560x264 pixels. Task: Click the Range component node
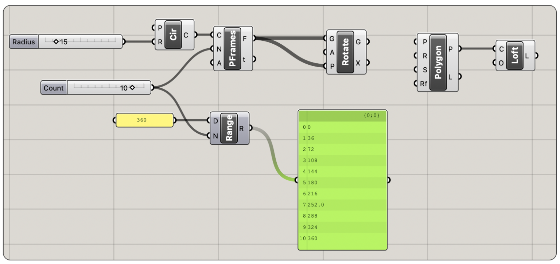pyautogui.click(x=229, y=128)
